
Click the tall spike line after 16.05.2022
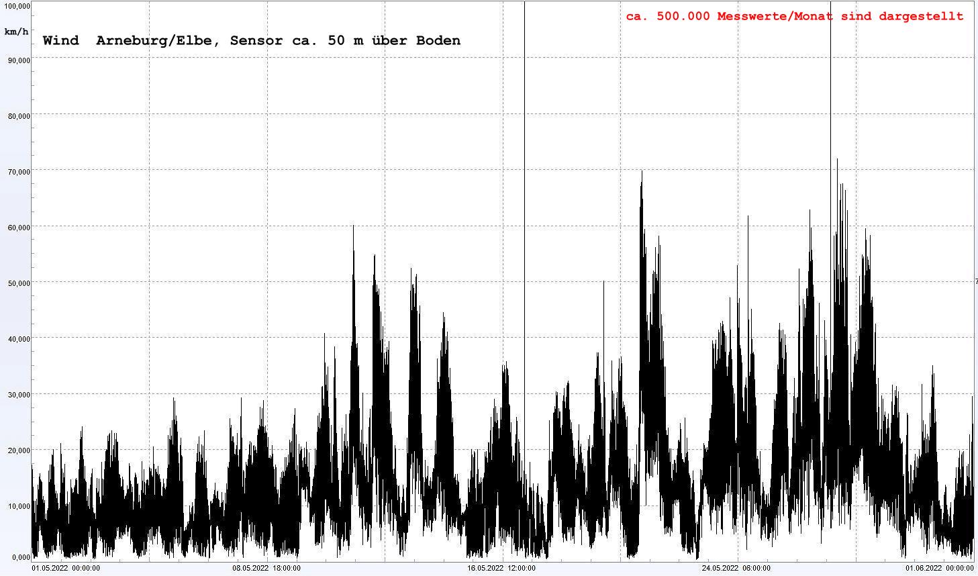[x=525, y=134]
